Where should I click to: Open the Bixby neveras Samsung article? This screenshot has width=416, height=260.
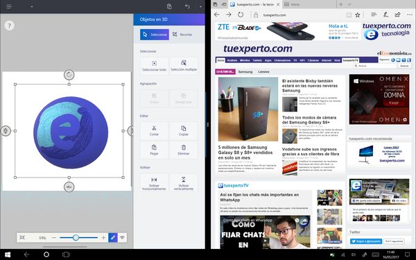[310, 86]
